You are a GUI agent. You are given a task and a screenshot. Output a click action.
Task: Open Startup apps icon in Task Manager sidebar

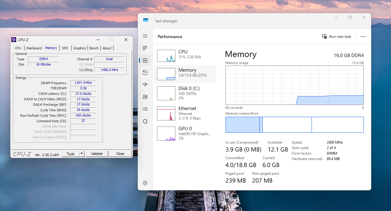coord(145,85)
